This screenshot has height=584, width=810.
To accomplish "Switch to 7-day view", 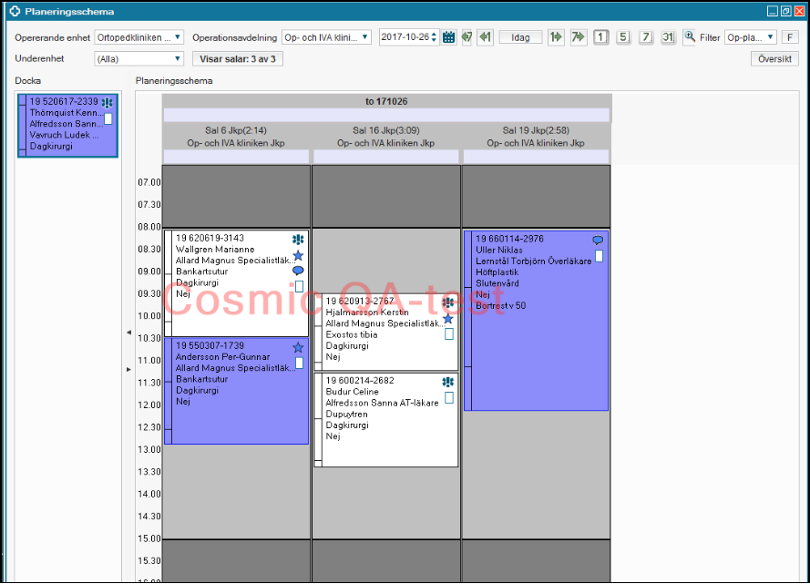I will point(646,37).
